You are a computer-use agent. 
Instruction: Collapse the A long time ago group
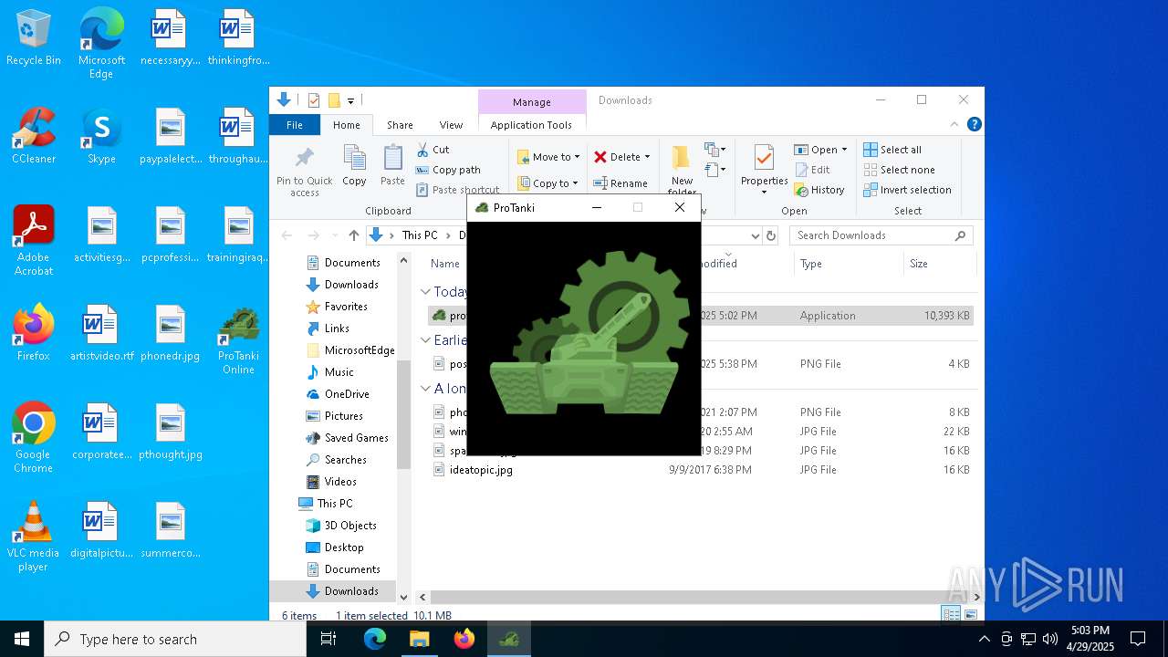[x=425, y=389]
